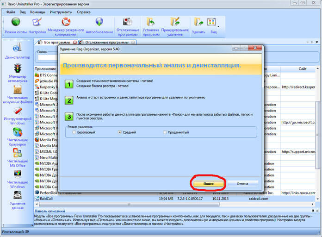Viewport: 322px width, 237px height.
Task: Select the RaidCall row
Action: [x=174, y=199]
